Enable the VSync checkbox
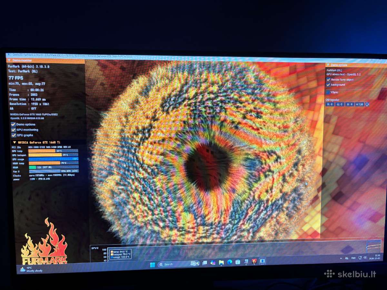This screenshot has height=290, width=387. (x=328, y=92)
